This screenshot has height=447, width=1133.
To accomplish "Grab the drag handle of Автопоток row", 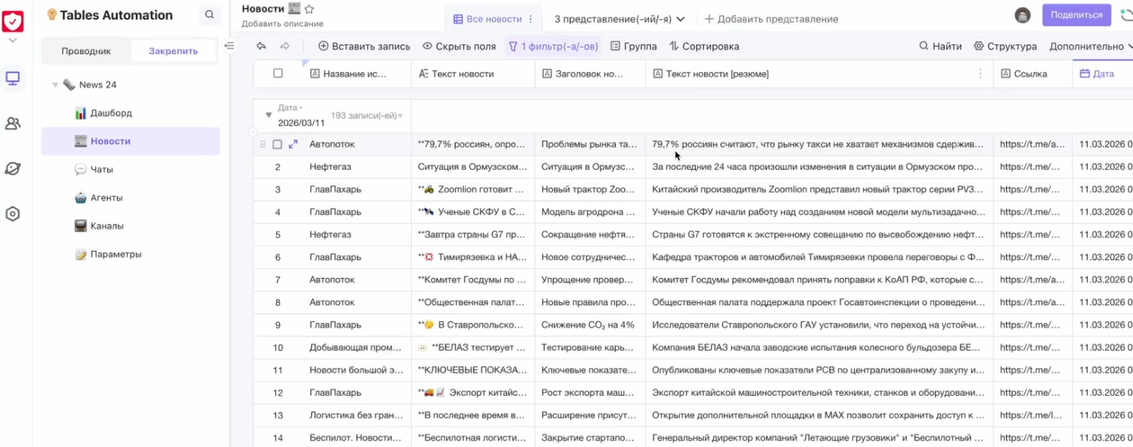I will click(x=263, y=144).
